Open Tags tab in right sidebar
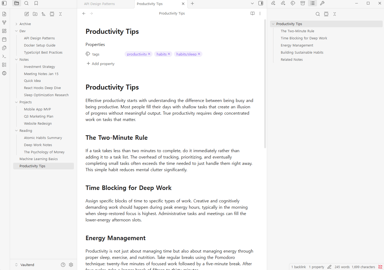 coord(293,3)
